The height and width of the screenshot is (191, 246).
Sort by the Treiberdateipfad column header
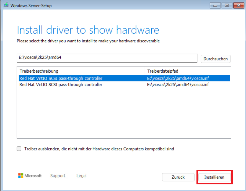188,71
